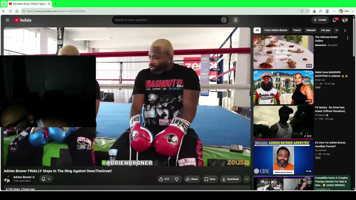Select the Punch filter chip
356x200 pixels.
tap(297, 30)
